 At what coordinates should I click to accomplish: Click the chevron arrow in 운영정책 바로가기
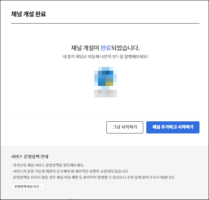click(x=41, y=186)
